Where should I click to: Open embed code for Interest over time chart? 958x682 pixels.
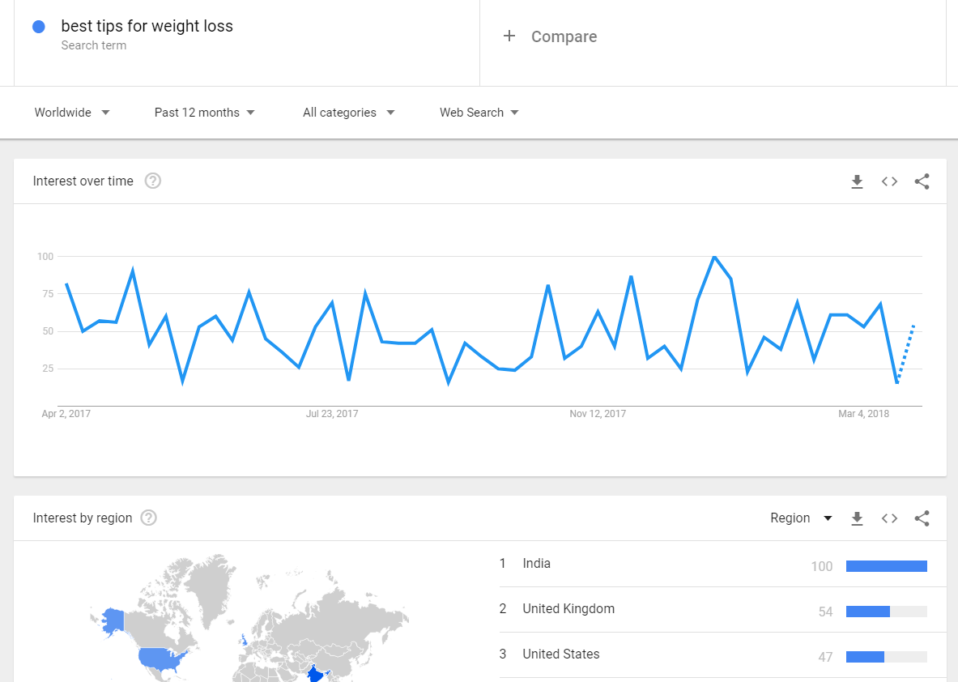[x=889, y=181]
